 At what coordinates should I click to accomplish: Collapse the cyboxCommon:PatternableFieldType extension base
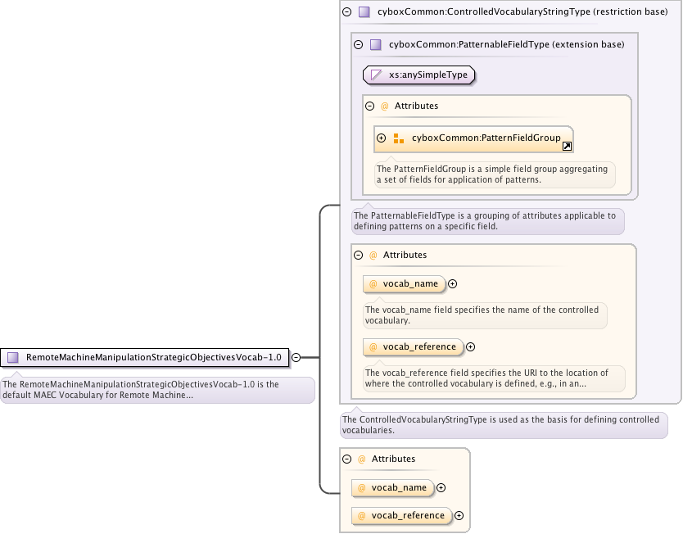[359, 45]
